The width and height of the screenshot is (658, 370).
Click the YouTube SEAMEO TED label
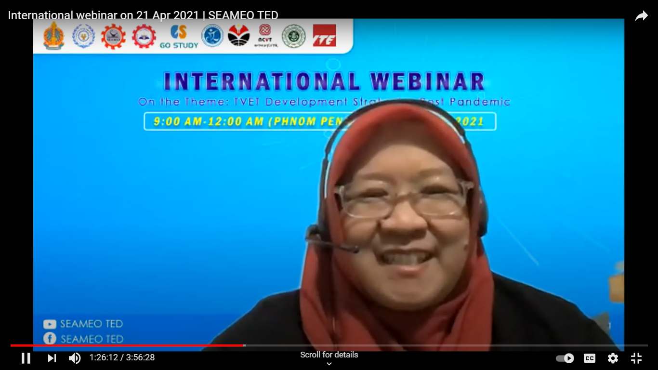point(83,324)
